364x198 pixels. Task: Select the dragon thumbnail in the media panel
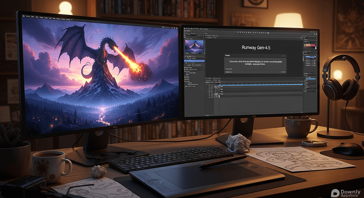(x=194, y=46)
